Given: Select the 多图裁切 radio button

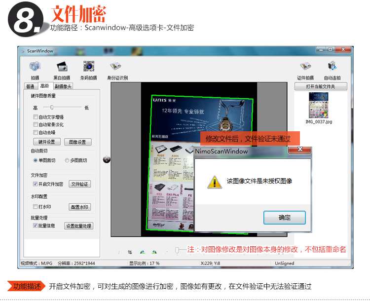Looking at the screenshot, I should [x=67, y=160].
